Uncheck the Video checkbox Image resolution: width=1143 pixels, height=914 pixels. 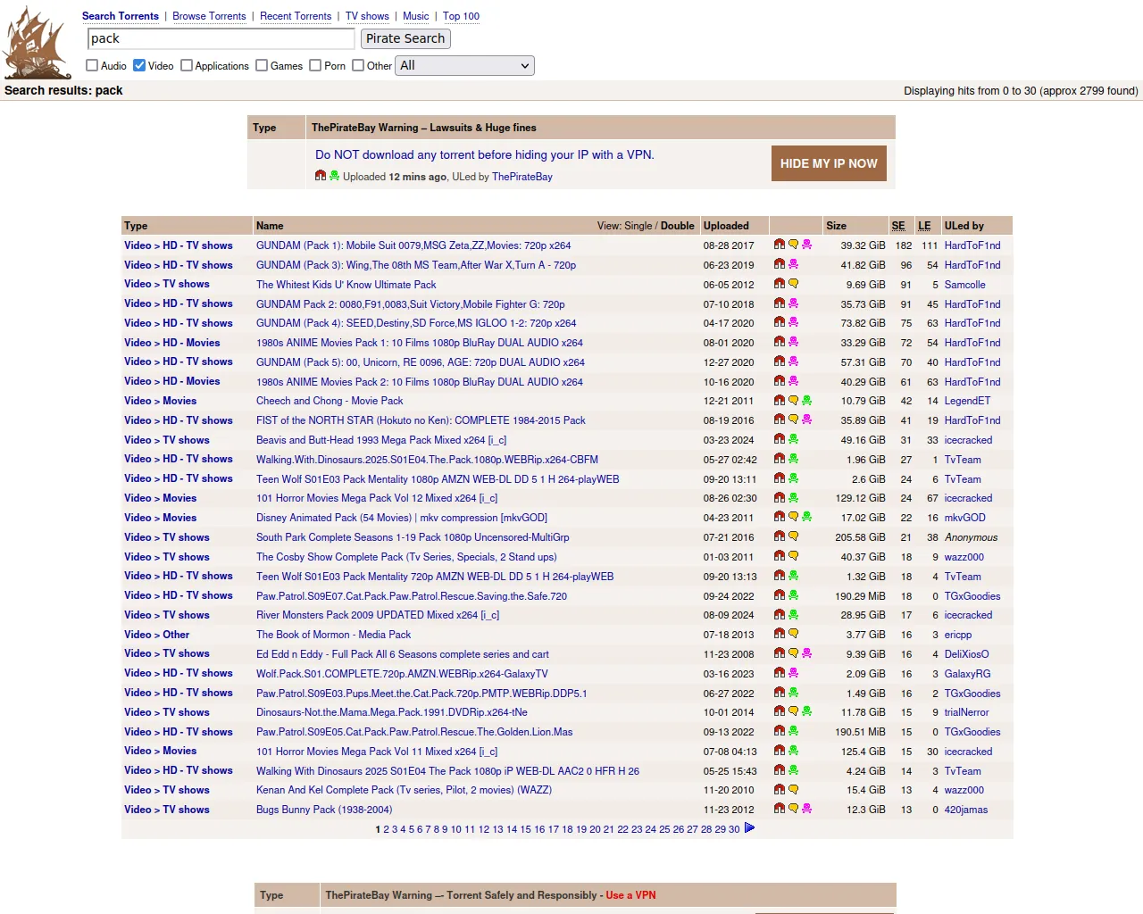(x=139, y=65)
